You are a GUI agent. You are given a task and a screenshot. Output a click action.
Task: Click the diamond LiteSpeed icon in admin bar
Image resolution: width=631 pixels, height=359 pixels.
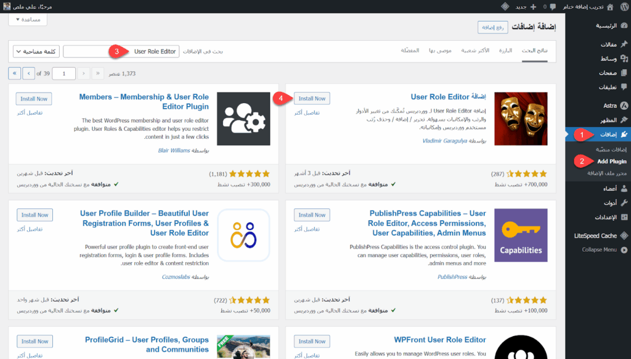[505, 6]
